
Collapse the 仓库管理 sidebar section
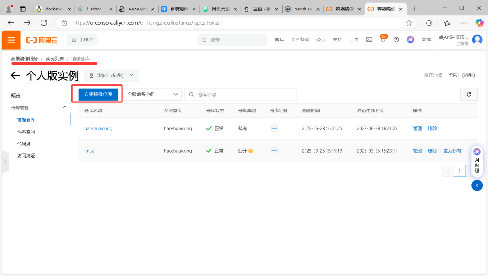(65, 108)
